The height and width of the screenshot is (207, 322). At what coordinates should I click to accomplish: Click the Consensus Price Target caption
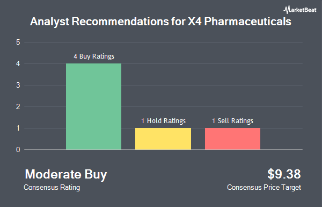pyautogui.click(x=264, y=188)
